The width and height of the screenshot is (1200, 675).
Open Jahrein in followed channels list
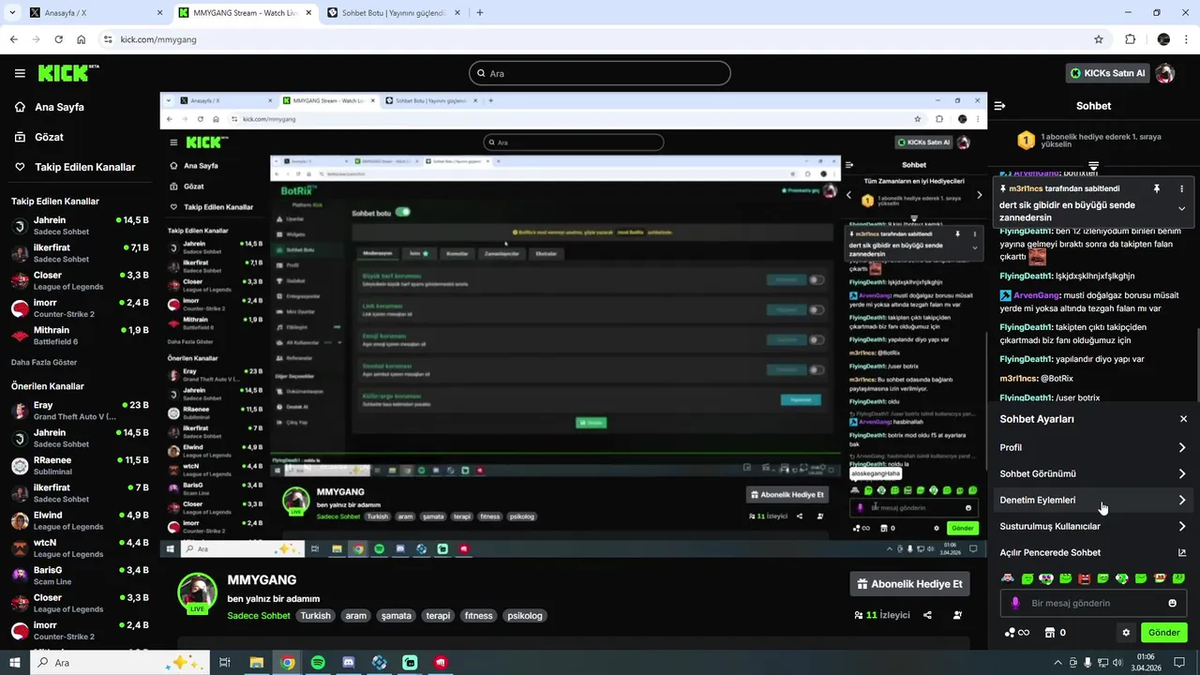tap(80, 226)
